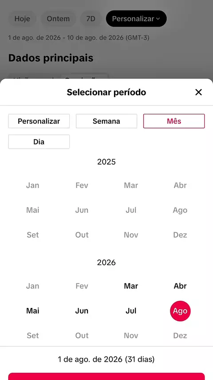Select the Mês period option

[174, 121]
